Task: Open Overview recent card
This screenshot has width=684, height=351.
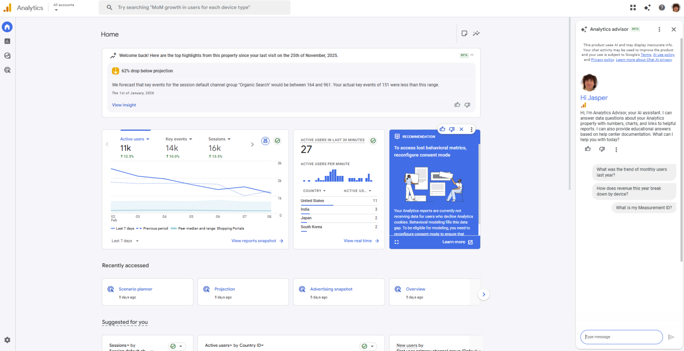Action: pyautogui.click(x=435, y=292)
